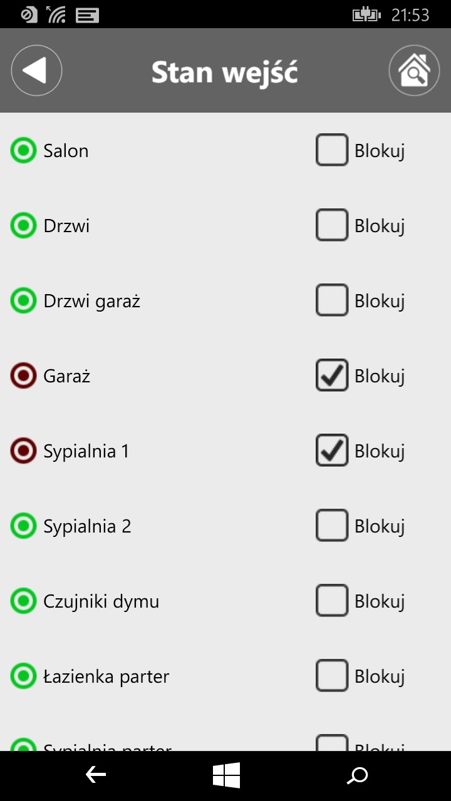The height and width of the screenshot is (801, 451).
Task: Check the Blokuj box for Drzwi garaż
Action: pos(331,301)
